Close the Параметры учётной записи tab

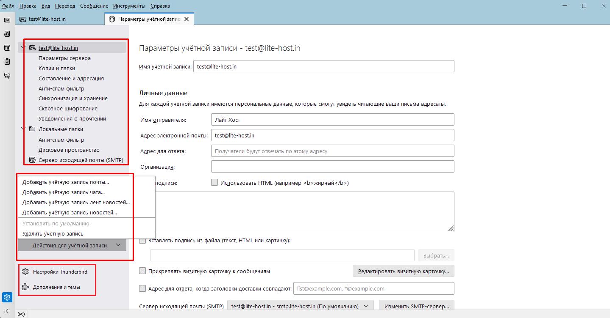(187, 19)
